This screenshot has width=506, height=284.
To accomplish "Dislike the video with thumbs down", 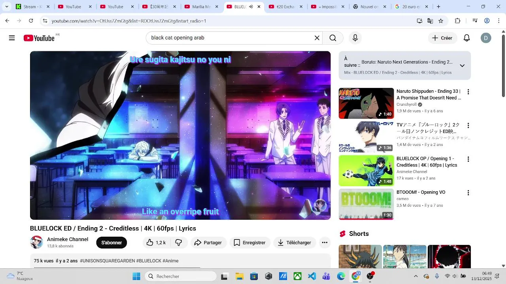I will tap(178, 243).
